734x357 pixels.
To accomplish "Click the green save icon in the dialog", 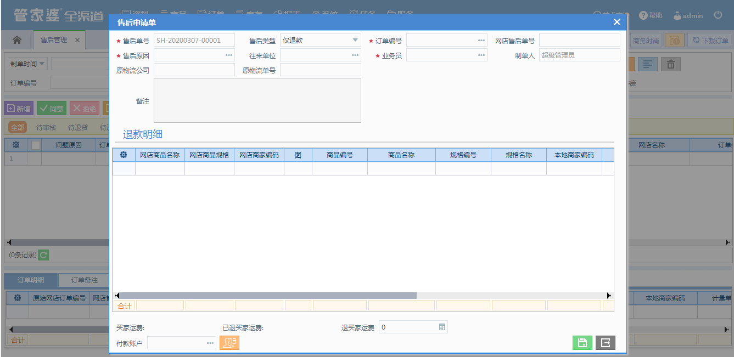I will tap(582, 343).
